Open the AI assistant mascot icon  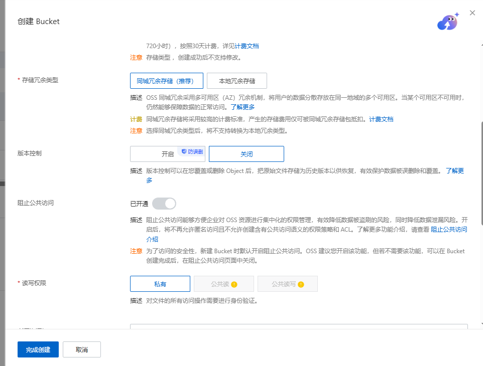point(448,22)
